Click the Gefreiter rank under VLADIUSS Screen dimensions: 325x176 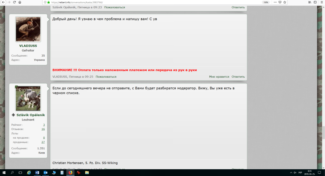click(28, 50)
